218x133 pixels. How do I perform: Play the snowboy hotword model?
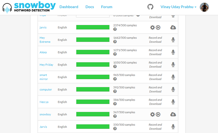158,115
